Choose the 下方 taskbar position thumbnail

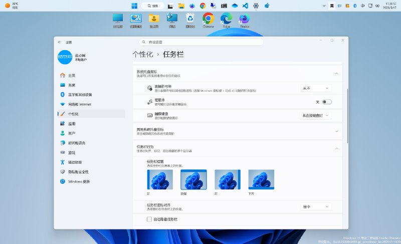[261, 179]
